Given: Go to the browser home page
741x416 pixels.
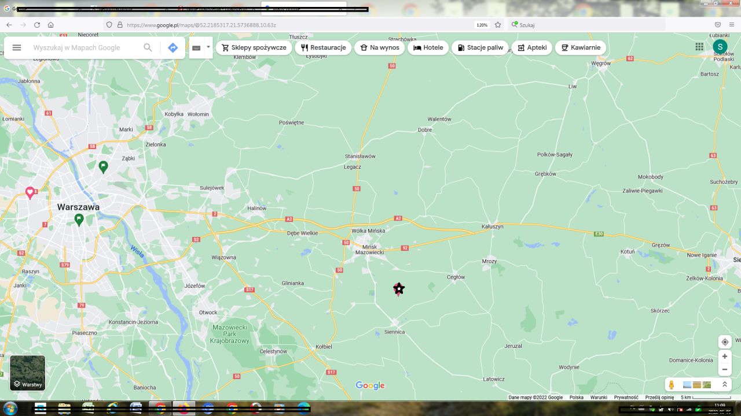Looking at the screenshot, I should point(51,25).
